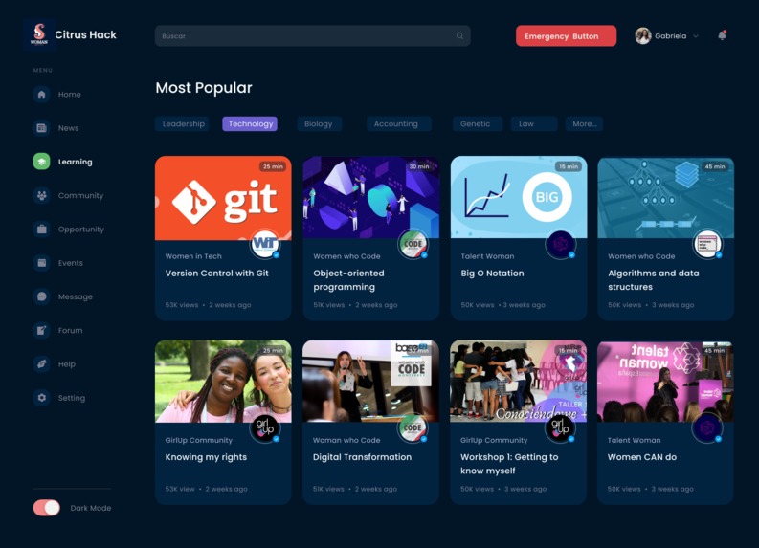759x548 pixels.
Task: Click the Citrus Hack logo icon
Action: pyautogui.click(x=39, y=34)
